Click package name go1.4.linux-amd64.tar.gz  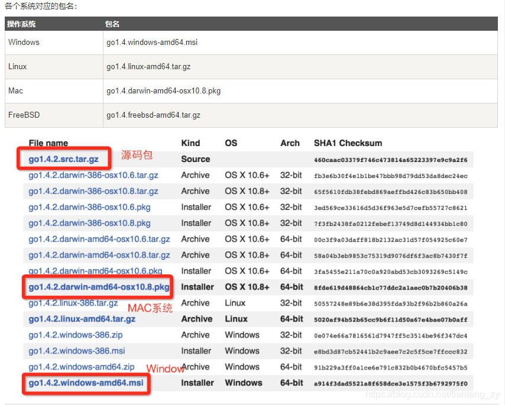coord(148,66)
